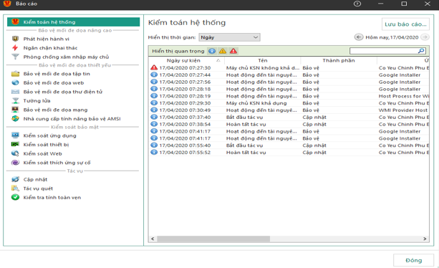The height and width of the screenshot is (268, 439).
Task: Toggle informational events filter icon
Action: 212,51
